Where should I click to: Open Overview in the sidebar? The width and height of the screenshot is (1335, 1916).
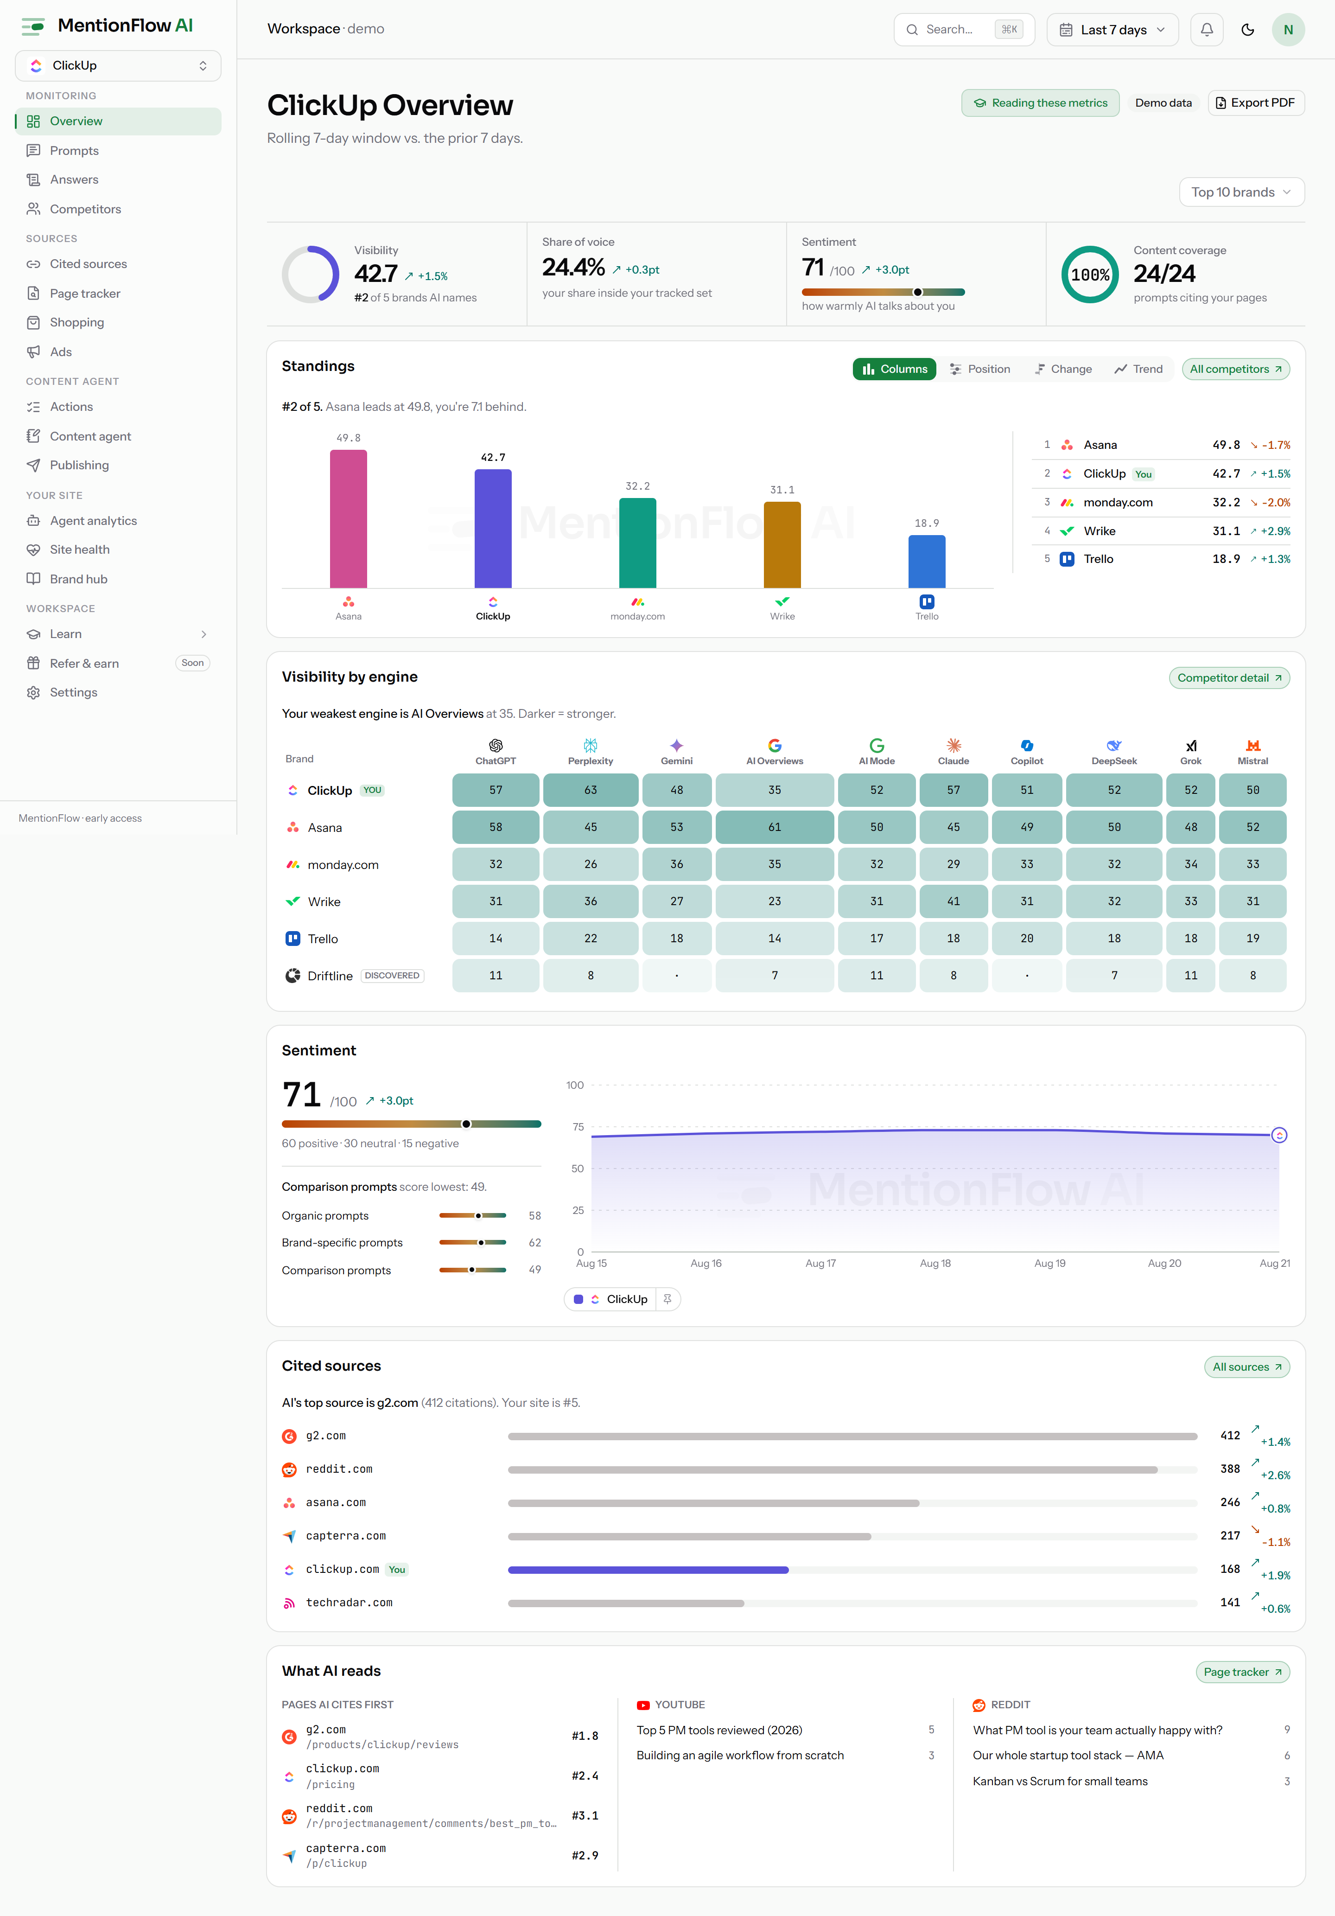coord(118,121)
